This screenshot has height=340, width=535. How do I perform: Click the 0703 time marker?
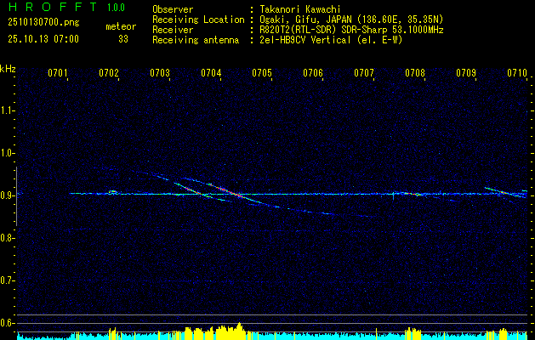point(160,73)
